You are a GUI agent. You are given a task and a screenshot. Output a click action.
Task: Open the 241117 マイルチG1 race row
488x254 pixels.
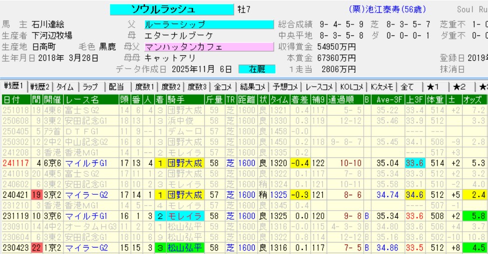pos(85,162)
